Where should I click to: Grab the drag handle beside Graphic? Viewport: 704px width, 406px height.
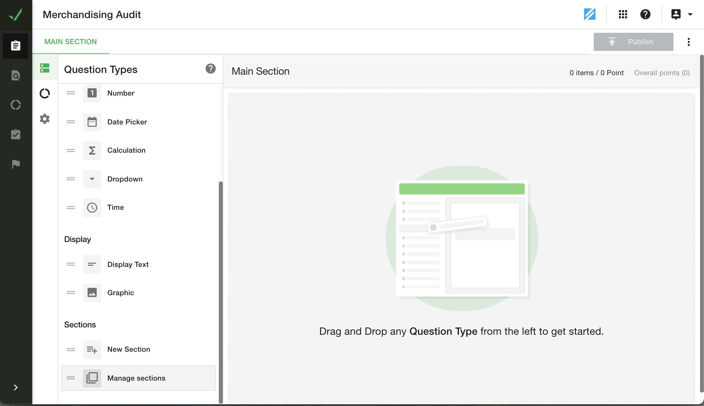pos(71,293)
